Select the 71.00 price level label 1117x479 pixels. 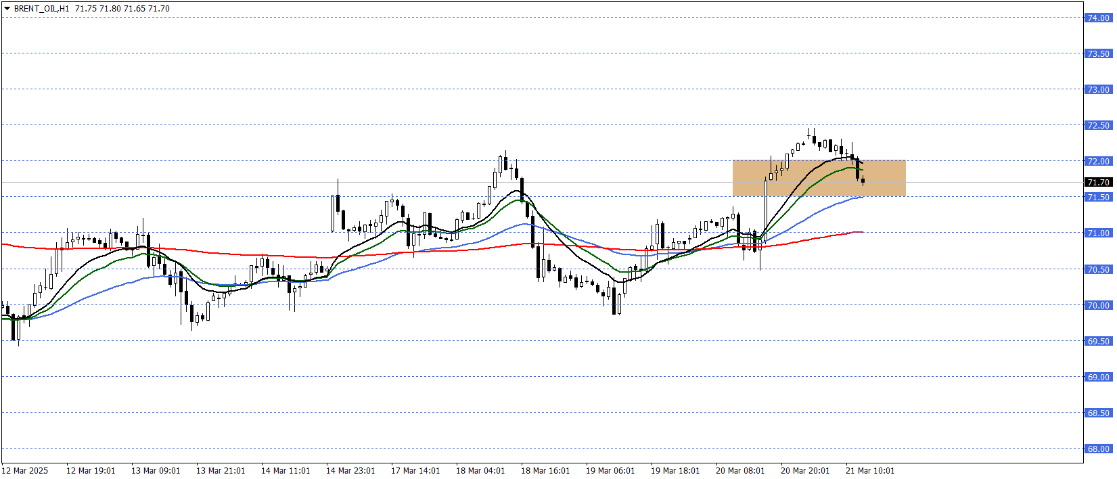point(1098,233)
